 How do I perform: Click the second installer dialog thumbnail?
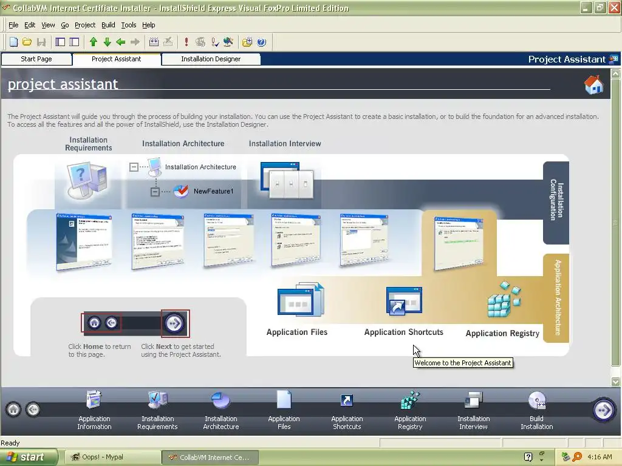pos(157,241)
